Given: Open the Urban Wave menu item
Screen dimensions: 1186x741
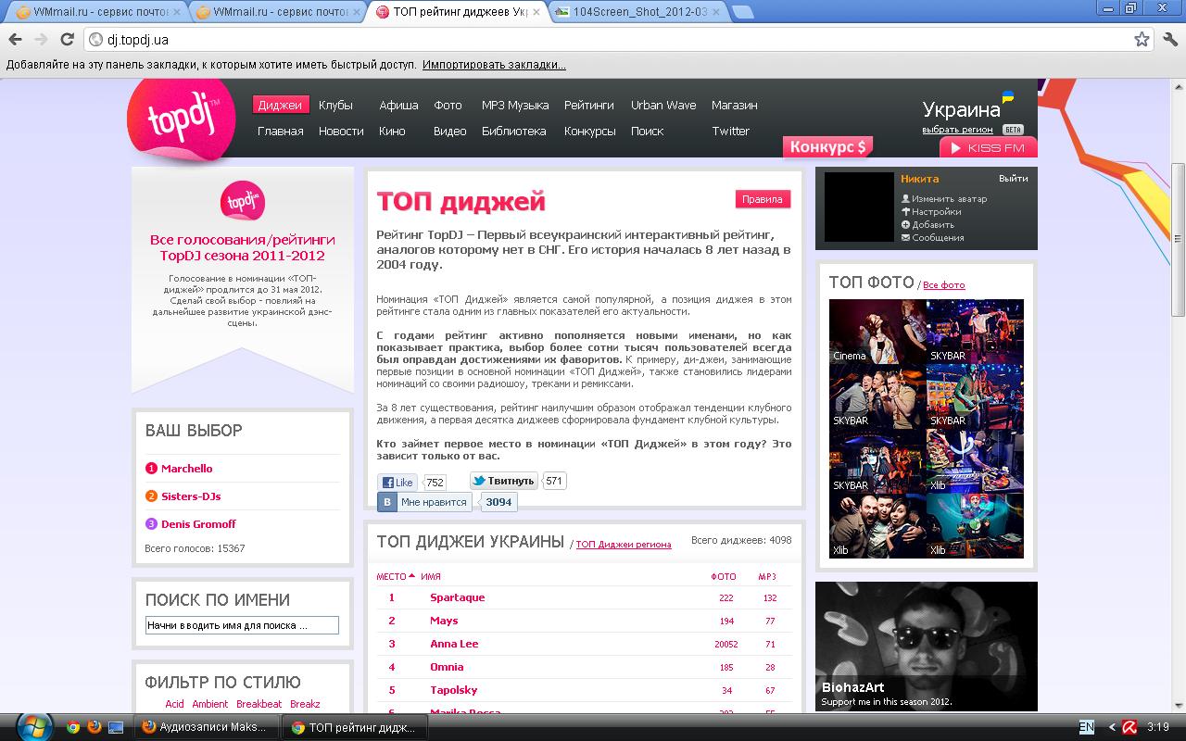Looking at the screenshot, I should tap(663, 106).
